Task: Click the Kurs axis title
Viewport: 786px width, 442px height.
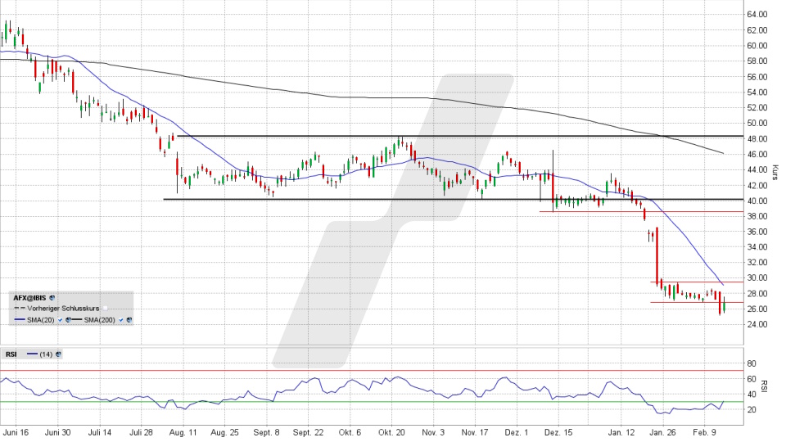Action: [775, 172]
